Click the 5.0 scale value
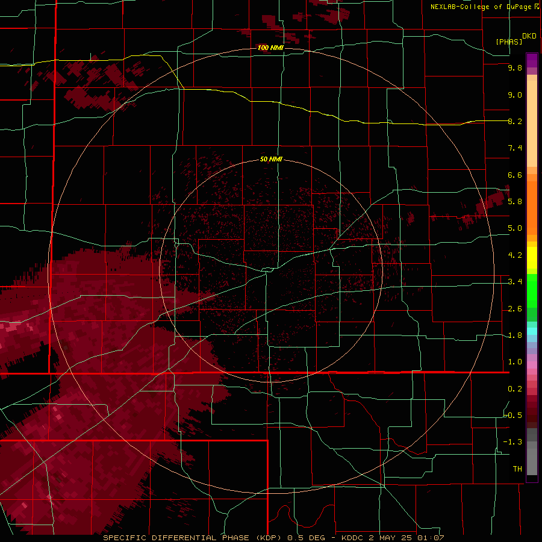Image resolution: width=542 pixels, height=542 pixels. [515, 228]
